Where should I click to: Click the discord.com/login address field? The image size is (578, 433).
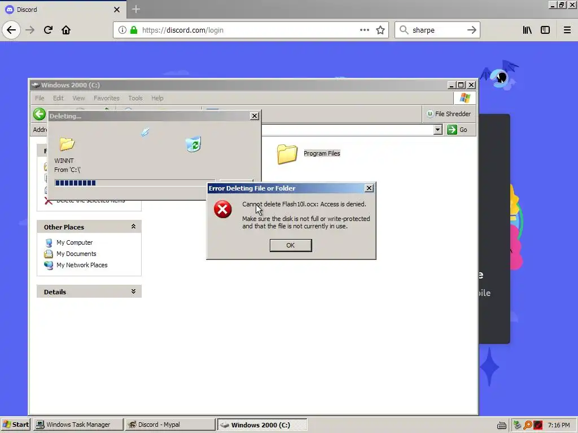point(251,30)
